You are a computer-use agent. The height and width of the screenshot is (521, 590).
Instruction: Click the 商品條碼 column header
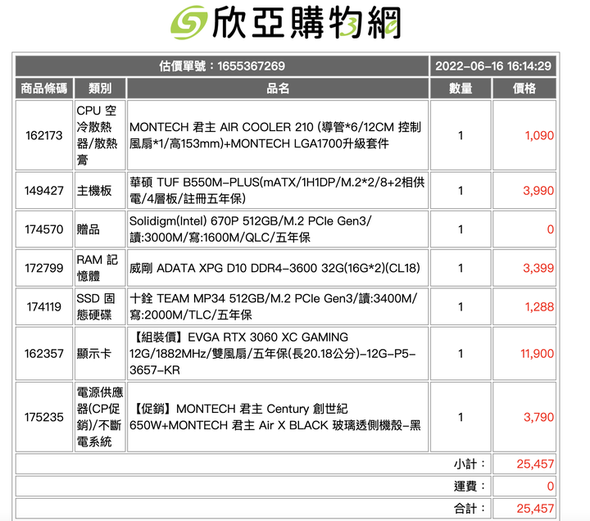pos(44,88)
